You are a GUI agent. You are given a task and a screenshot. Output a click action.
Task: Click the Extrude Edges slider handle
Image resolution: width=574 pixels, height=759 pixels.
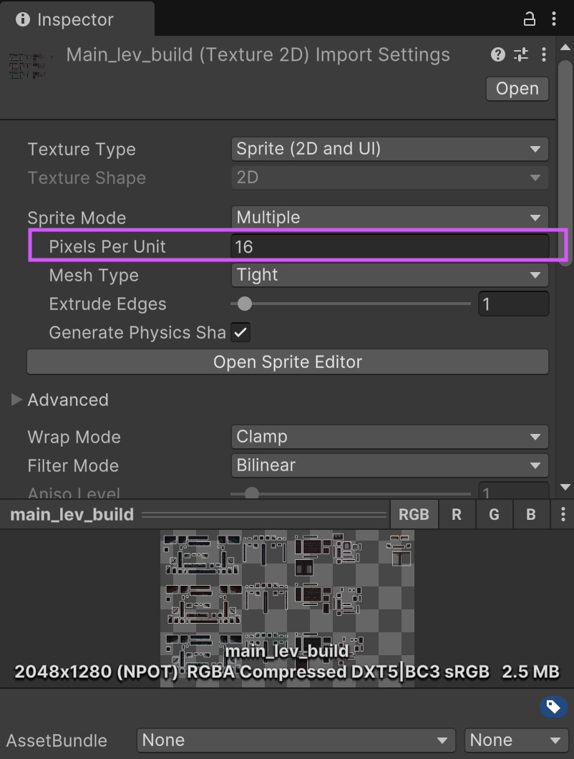point(245,304)
